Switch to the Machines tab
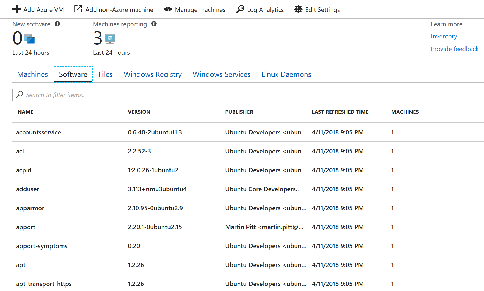 coord(32,74)
